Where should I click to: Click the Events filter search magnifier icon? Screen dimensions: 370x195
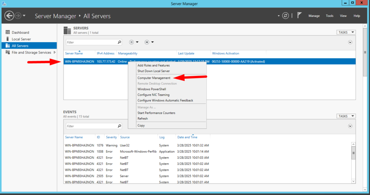pyautogui.click(x=119, y=126)
